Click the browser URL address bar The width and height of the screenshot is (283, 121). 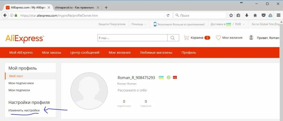click(92, 16)
